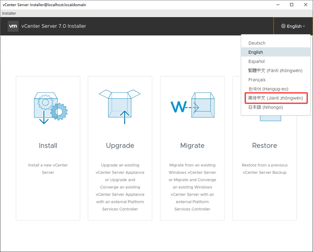
Task: Choose 简体中文 (Jiǎntǐ zhōngwén) option
Action: [x=275, y=98]
